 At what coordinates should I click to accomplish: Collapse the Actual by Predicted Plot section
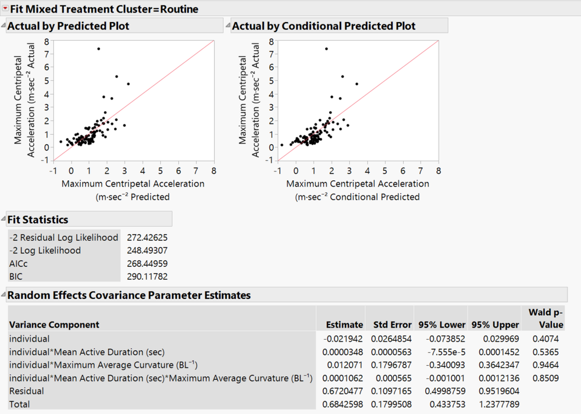[5, 25]
